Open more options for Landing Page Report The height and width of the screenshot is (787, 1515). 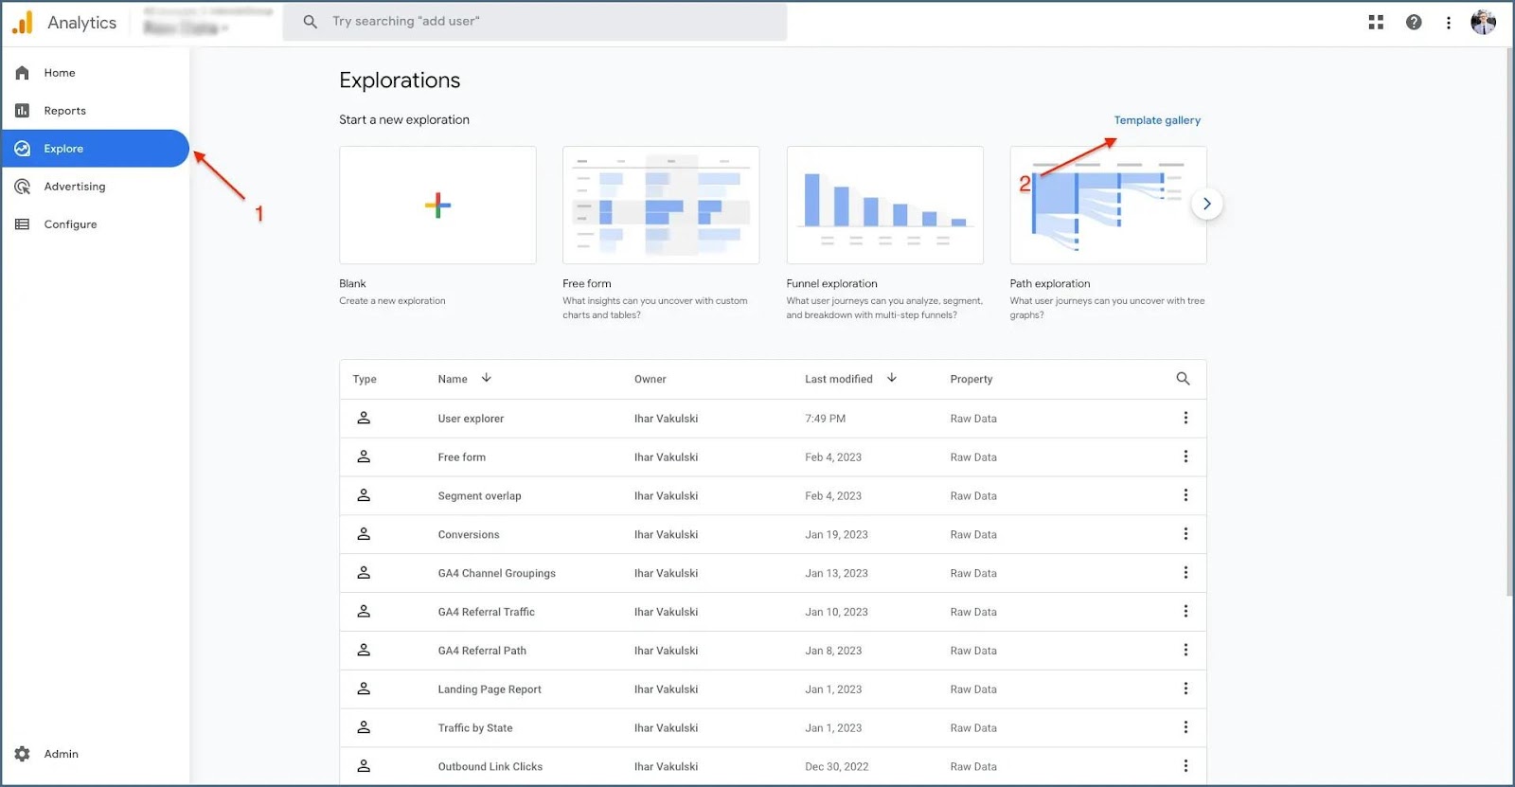point(1185,689)
